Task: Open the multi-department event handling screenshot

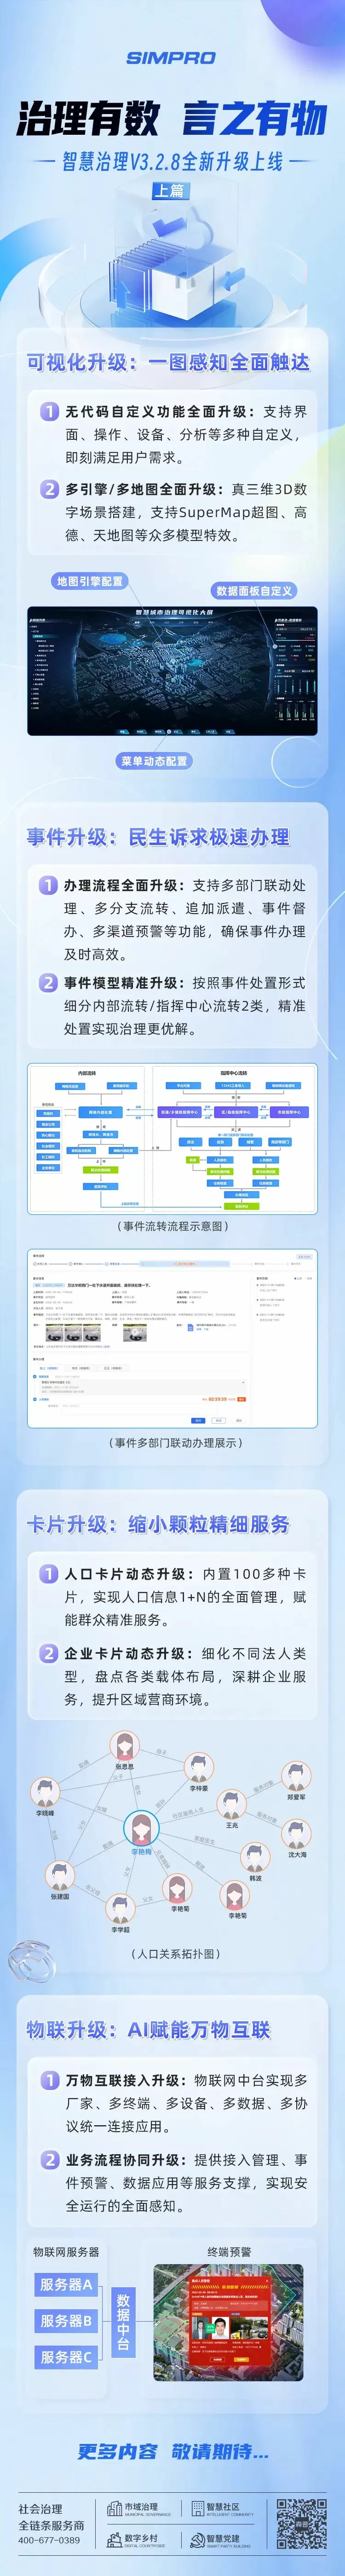Action: pyautogui.click(x=172, y=1338)
